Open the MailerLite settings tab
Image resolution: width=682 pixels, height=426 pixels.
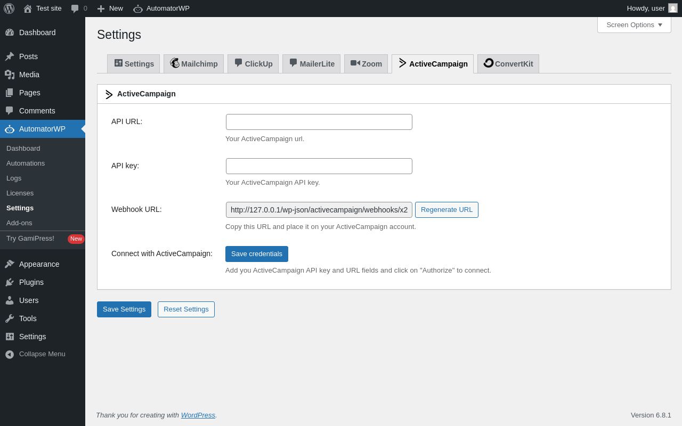click(x=312, y=64)
